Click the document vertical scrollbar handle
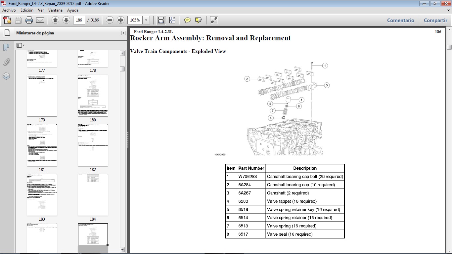452x254 pixels. 449,47
